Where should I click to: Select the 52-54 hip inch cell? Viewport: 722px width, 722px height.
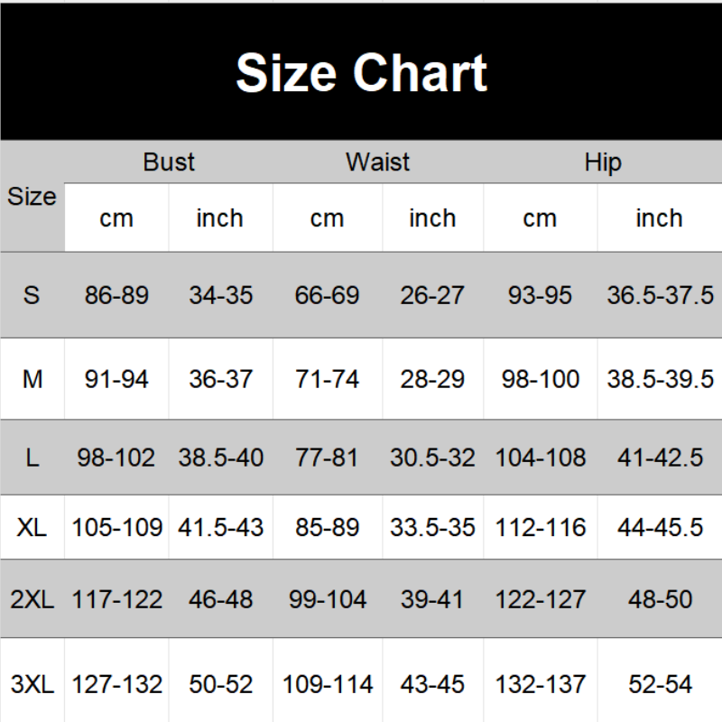pyautogui.click(x=660, y=684)
